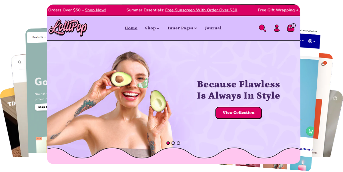Open the pink search magnifier icon
Image resolution: width=343 pixels, height=172 pixels.
click(262, 28)
